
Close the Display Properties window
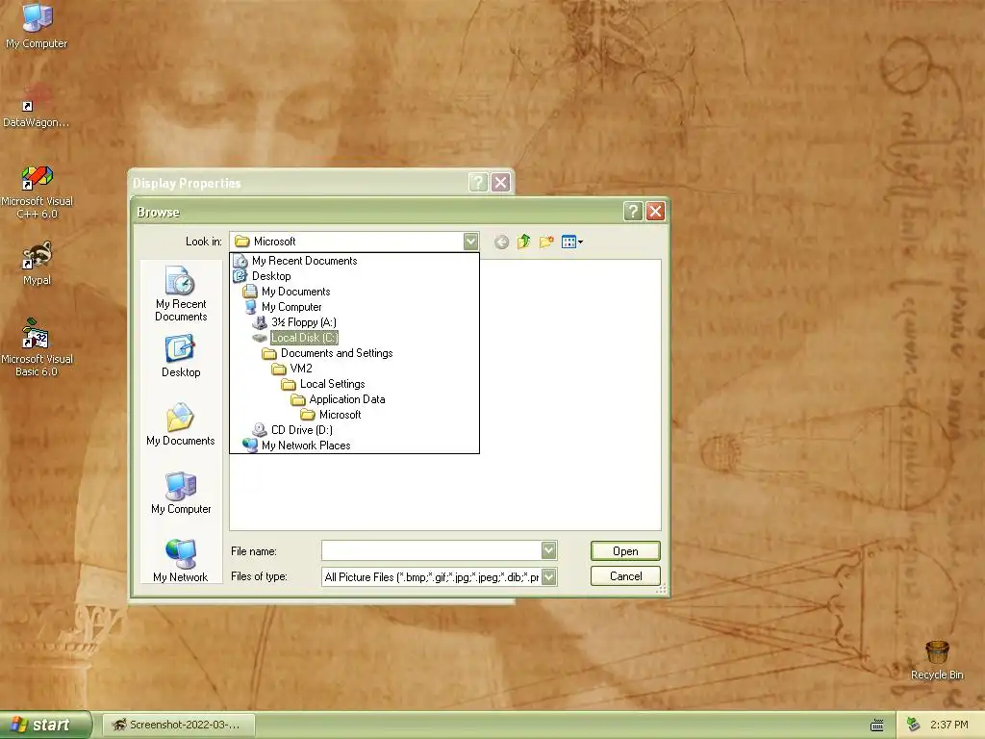coord(500,183)
